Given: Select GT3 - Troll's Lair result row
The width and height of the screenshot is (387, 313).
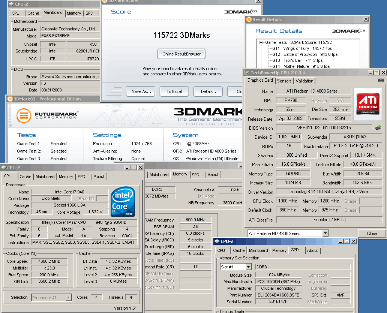Looking at the screenshot, I should click(297, 60).
